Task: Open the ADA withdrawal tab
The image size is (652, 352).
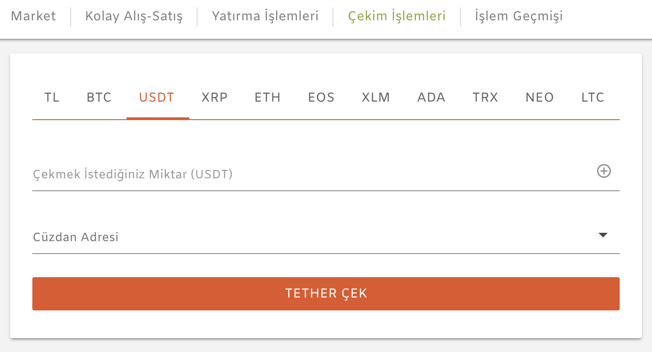Action: tap(431, 97)
